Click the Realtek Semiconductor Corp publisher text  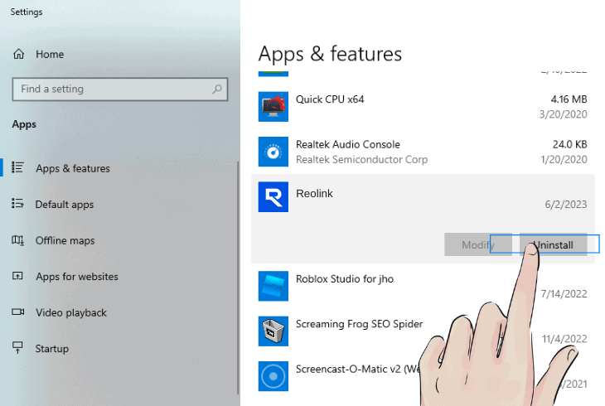click(x=362, y=160)
